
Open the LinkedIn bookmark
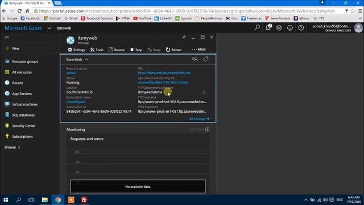[163, 18]
